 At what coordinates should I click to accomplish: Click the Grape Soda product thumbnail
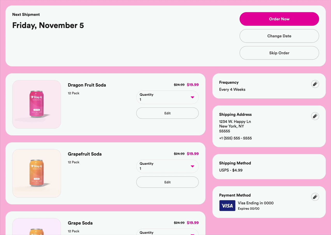coord(36,227)
